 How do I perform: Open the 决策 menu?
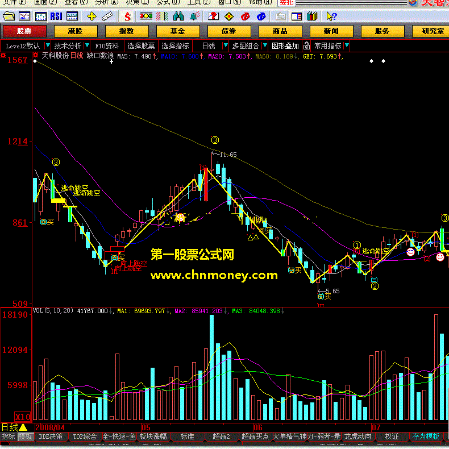click(x=138, y=2)
